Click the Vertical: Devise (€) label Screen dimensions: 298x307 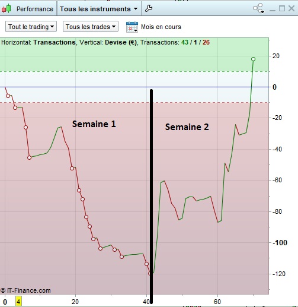108,42
